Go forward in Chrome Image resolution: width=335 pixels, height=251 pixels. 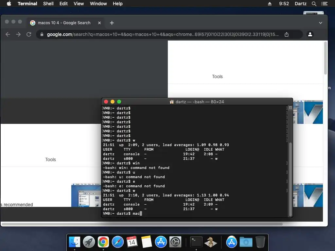[x=18, y=34]
